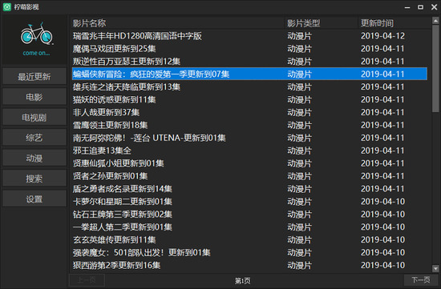Open 设置 from the sidebar

tap(34, 199)
